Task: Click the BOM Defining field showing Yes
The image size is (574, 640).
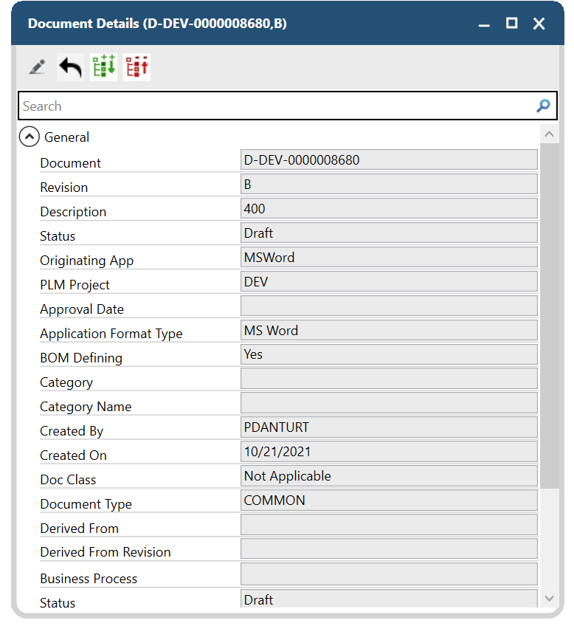Action: (389, 355)
